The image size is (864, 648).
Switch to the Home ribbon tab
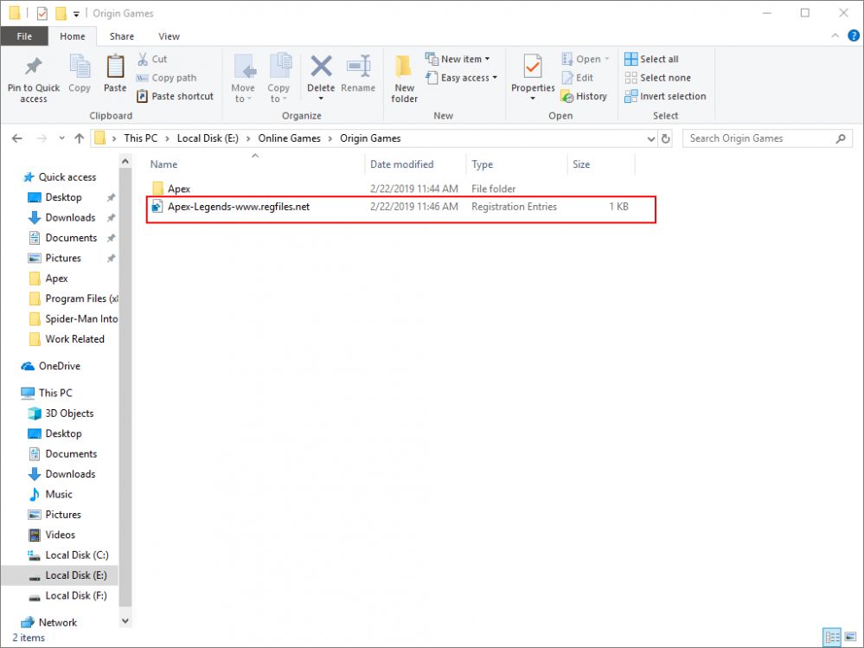[x=72, y=36]
